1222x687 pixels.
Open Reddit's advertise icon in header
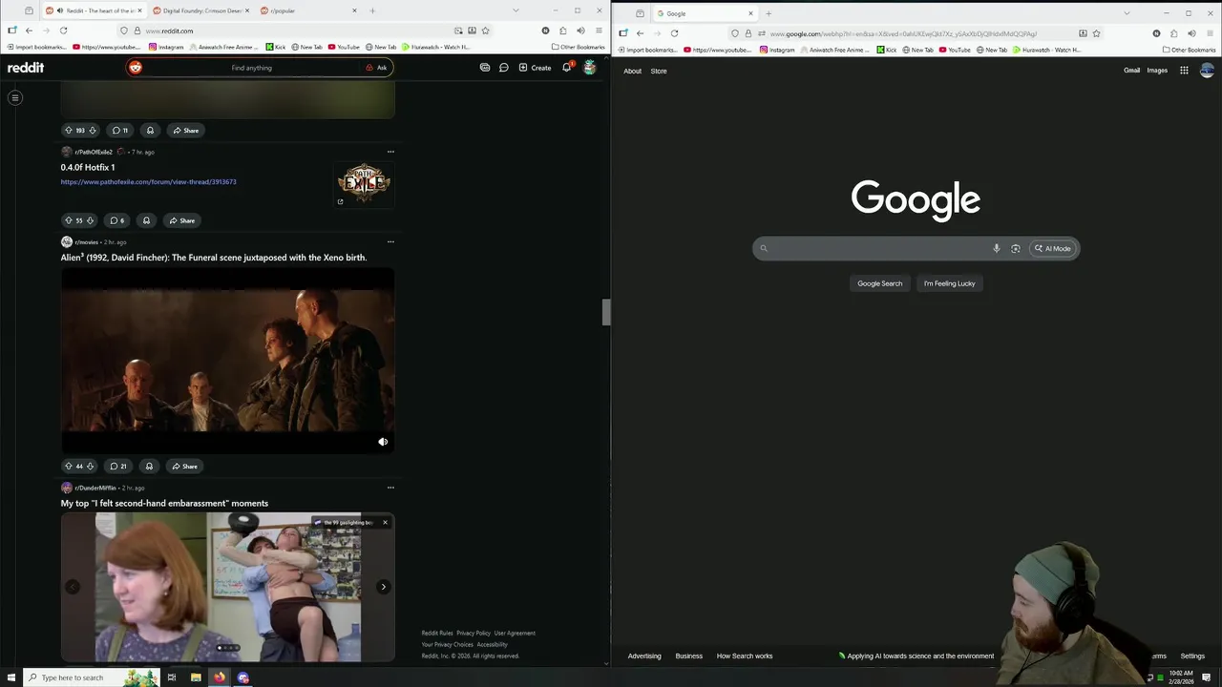pyautogui.click(x=485, y=68)
